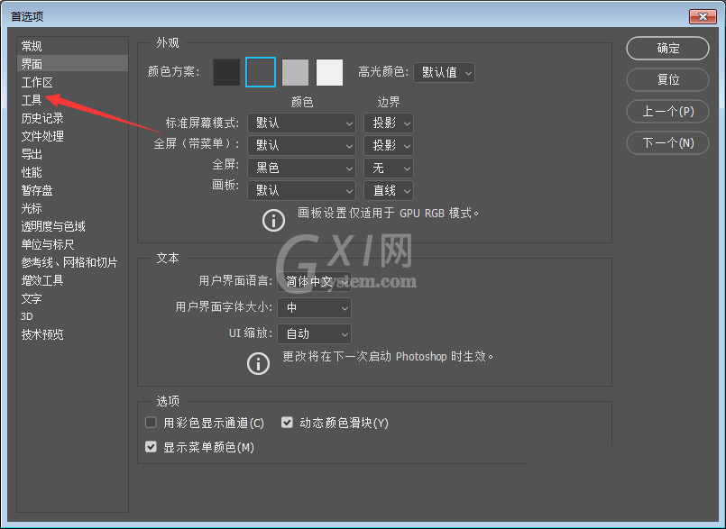
Task: Open 单位与标尺 preferences category
Action: click(x=73, y=244)
